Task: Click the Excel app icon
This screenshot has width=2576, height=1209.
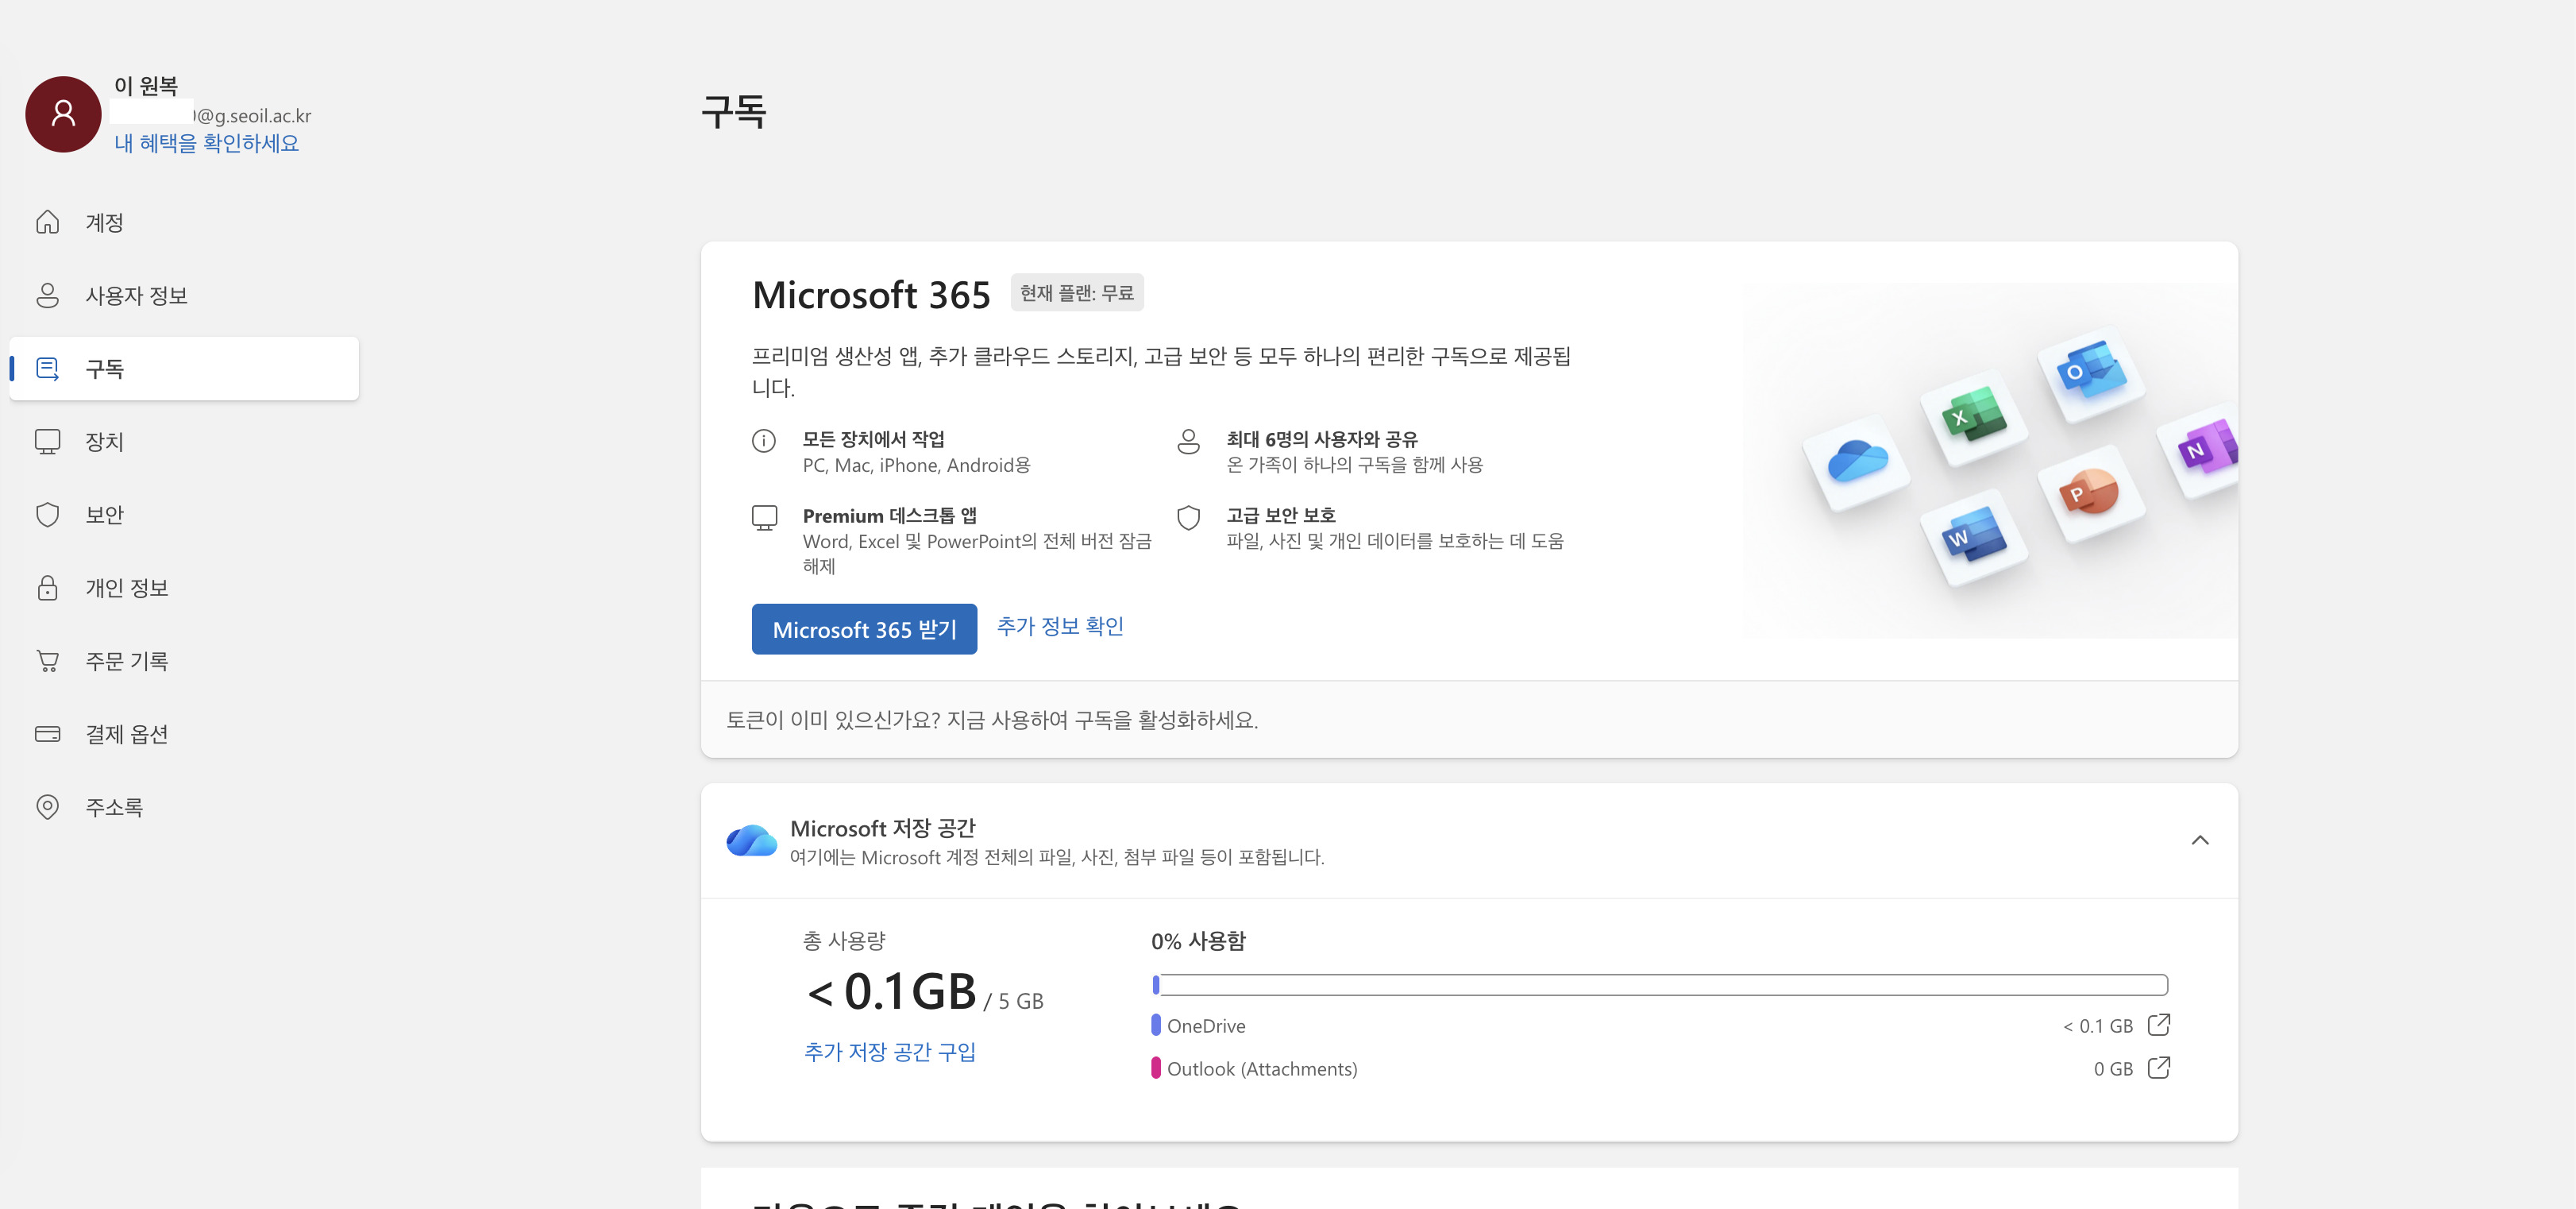Action: (x=1974, y=417)
